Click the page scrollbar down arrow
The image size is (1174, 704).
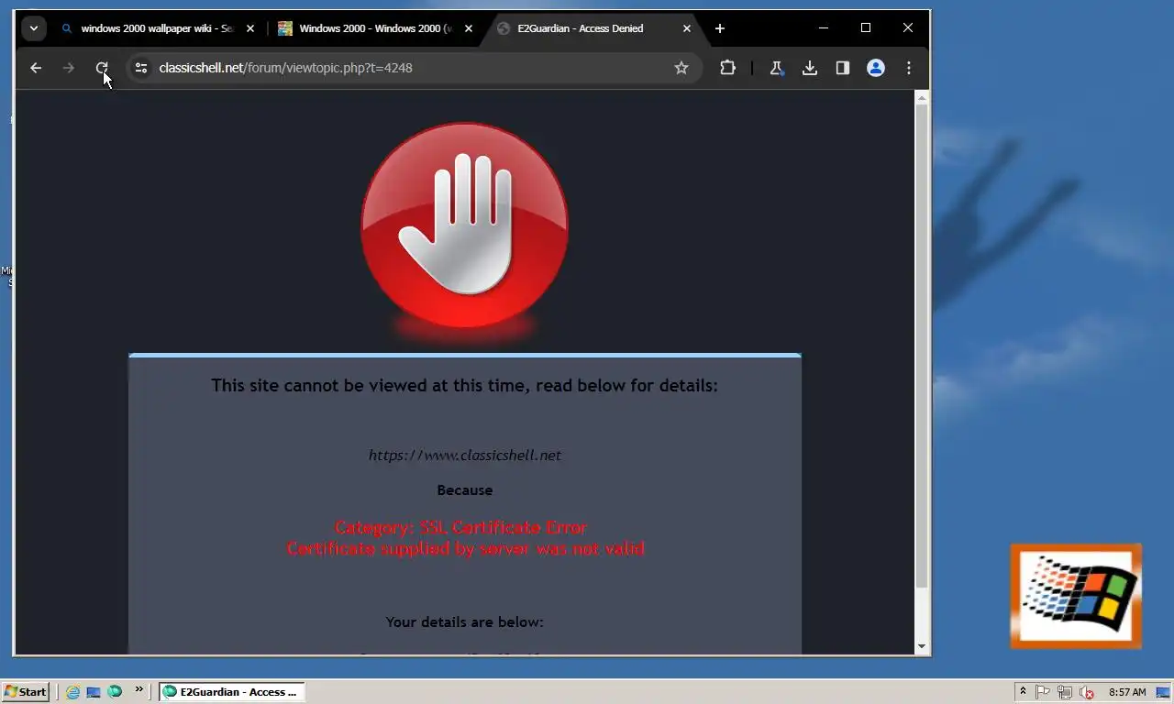coord(922,646)
